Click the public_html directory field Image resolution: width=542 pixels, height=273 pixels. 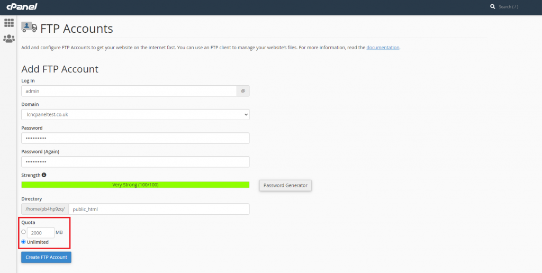(159, 209)
